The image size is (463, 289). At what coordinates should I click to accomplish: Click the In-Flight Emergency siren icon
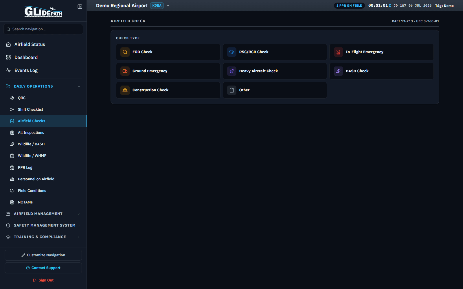point(338,52)
